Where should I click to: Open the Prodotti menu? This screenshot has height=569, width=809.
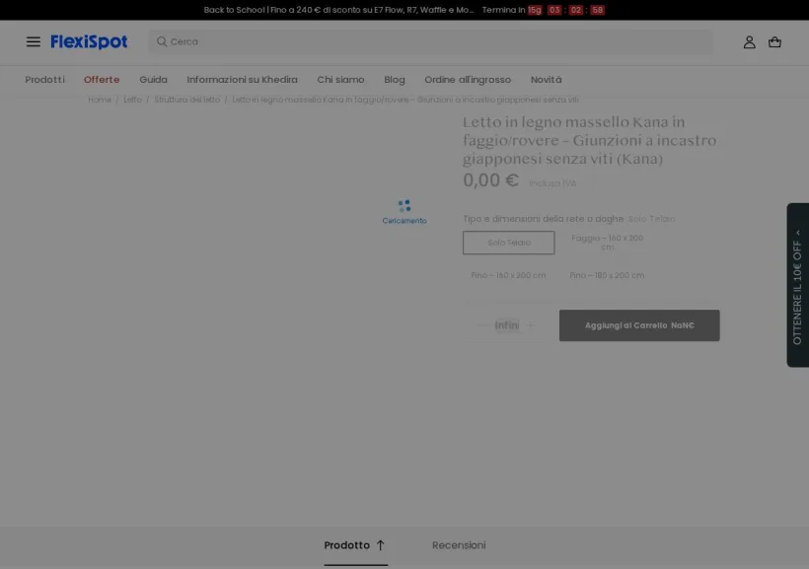[x=44, y=80]
